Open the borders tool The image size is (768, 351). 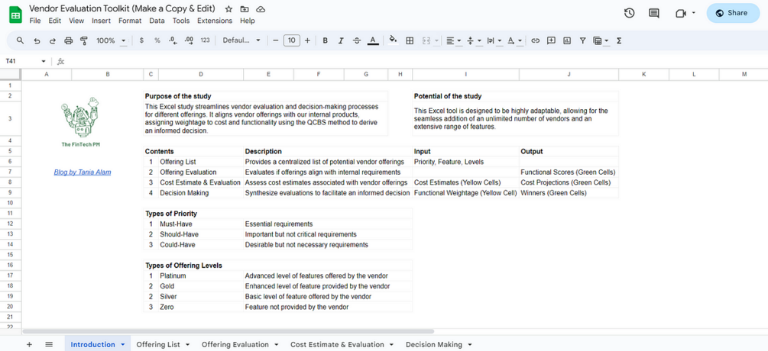point(410,40)
